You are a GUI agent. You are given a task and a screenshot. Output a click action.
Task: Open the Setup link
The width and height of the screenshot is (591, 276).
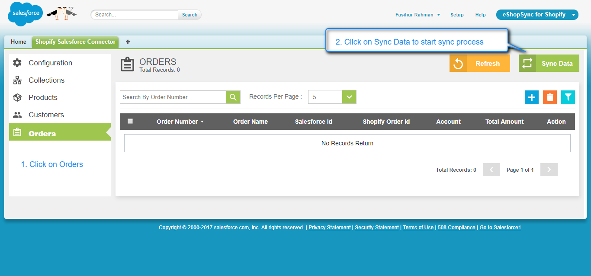click(x=457, y=15)
